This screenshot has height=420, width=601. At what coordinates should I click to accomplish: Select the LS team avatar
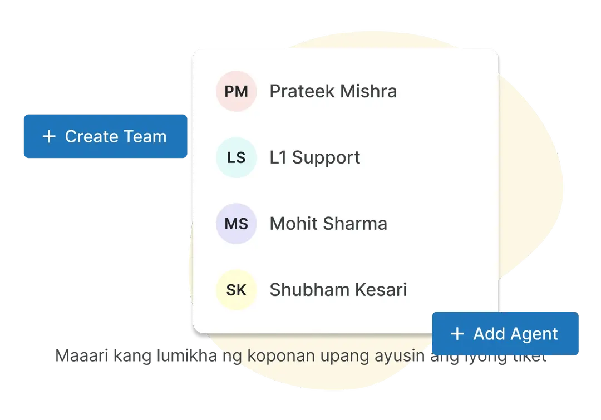236,157
